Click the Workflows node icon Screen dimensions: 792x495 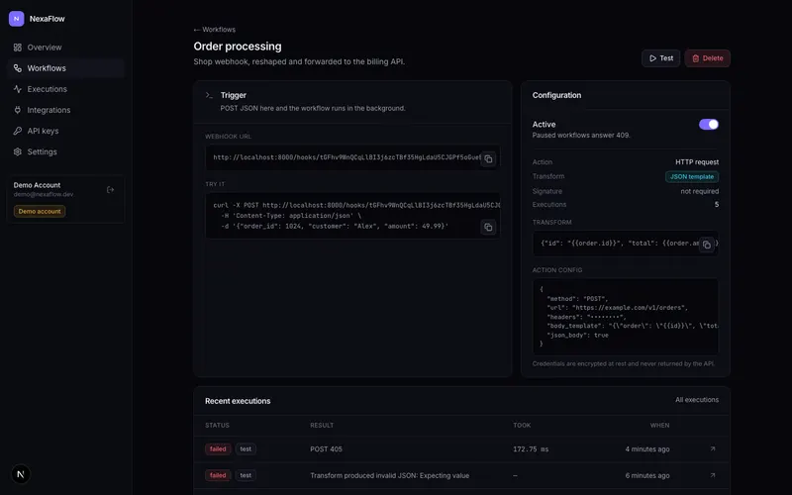(18, 68)
